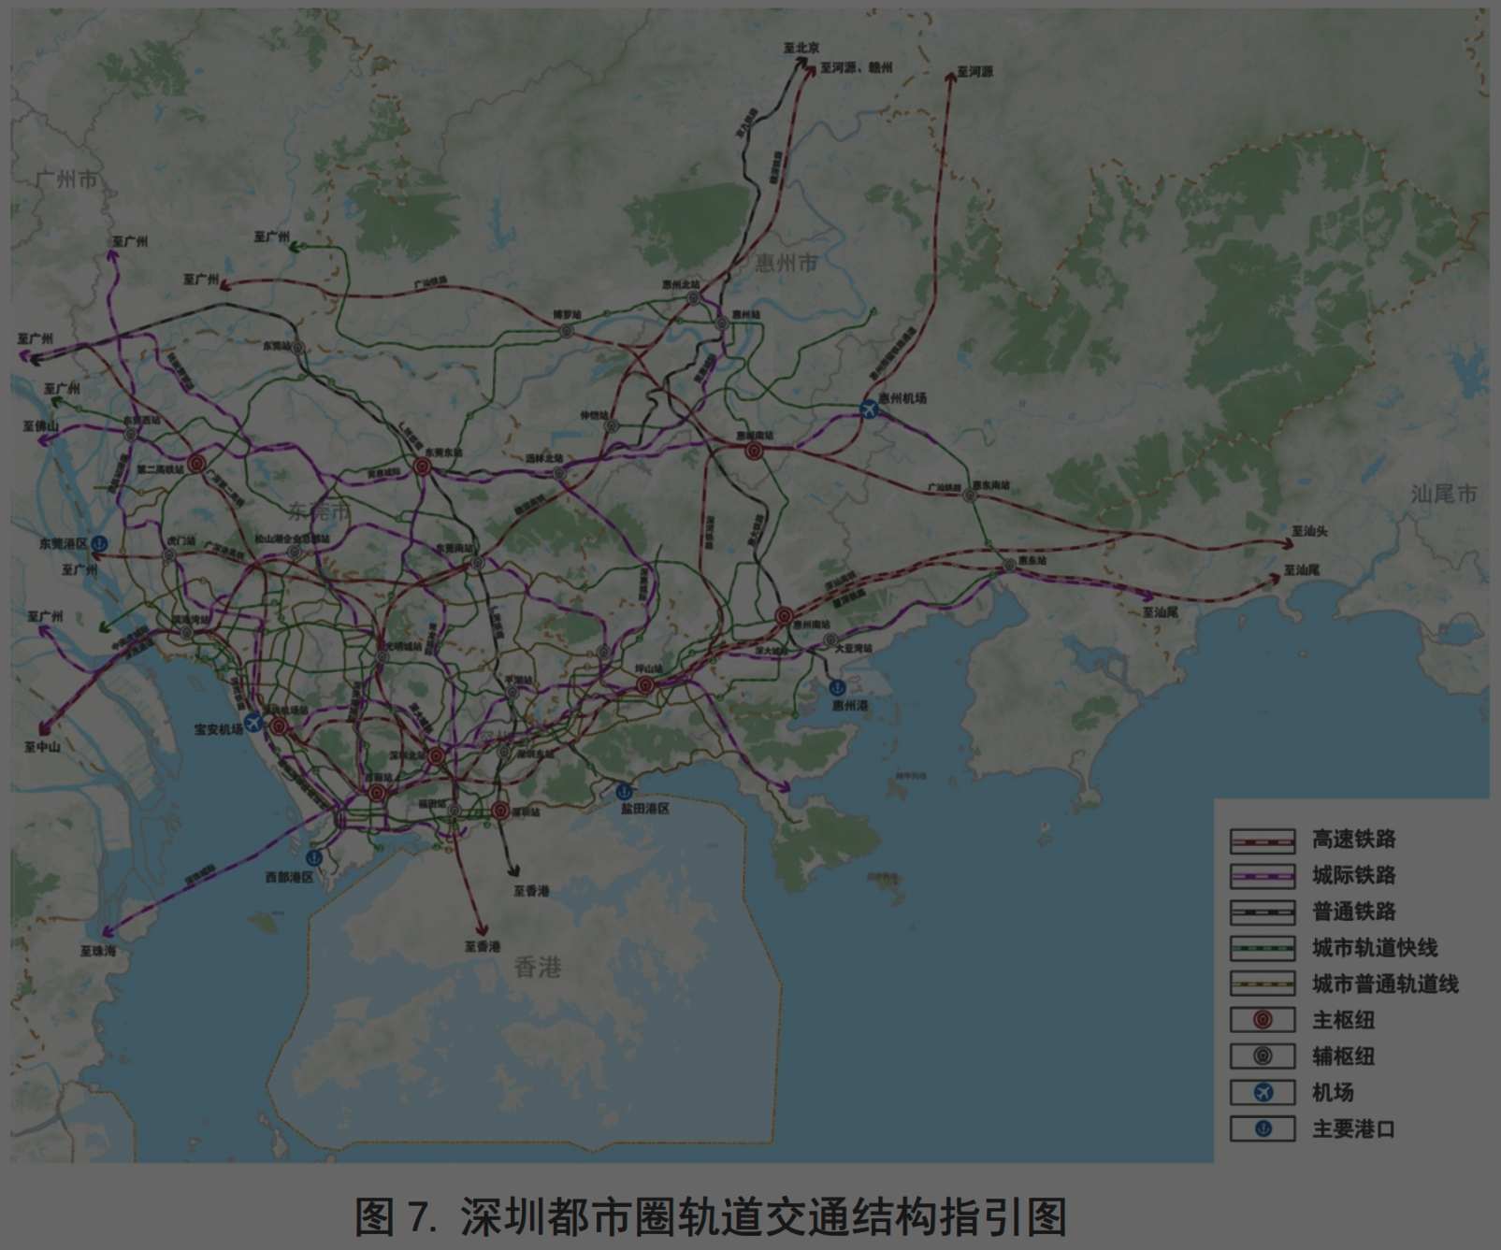Click the 大亚湾站 station marker

[830, 639]
